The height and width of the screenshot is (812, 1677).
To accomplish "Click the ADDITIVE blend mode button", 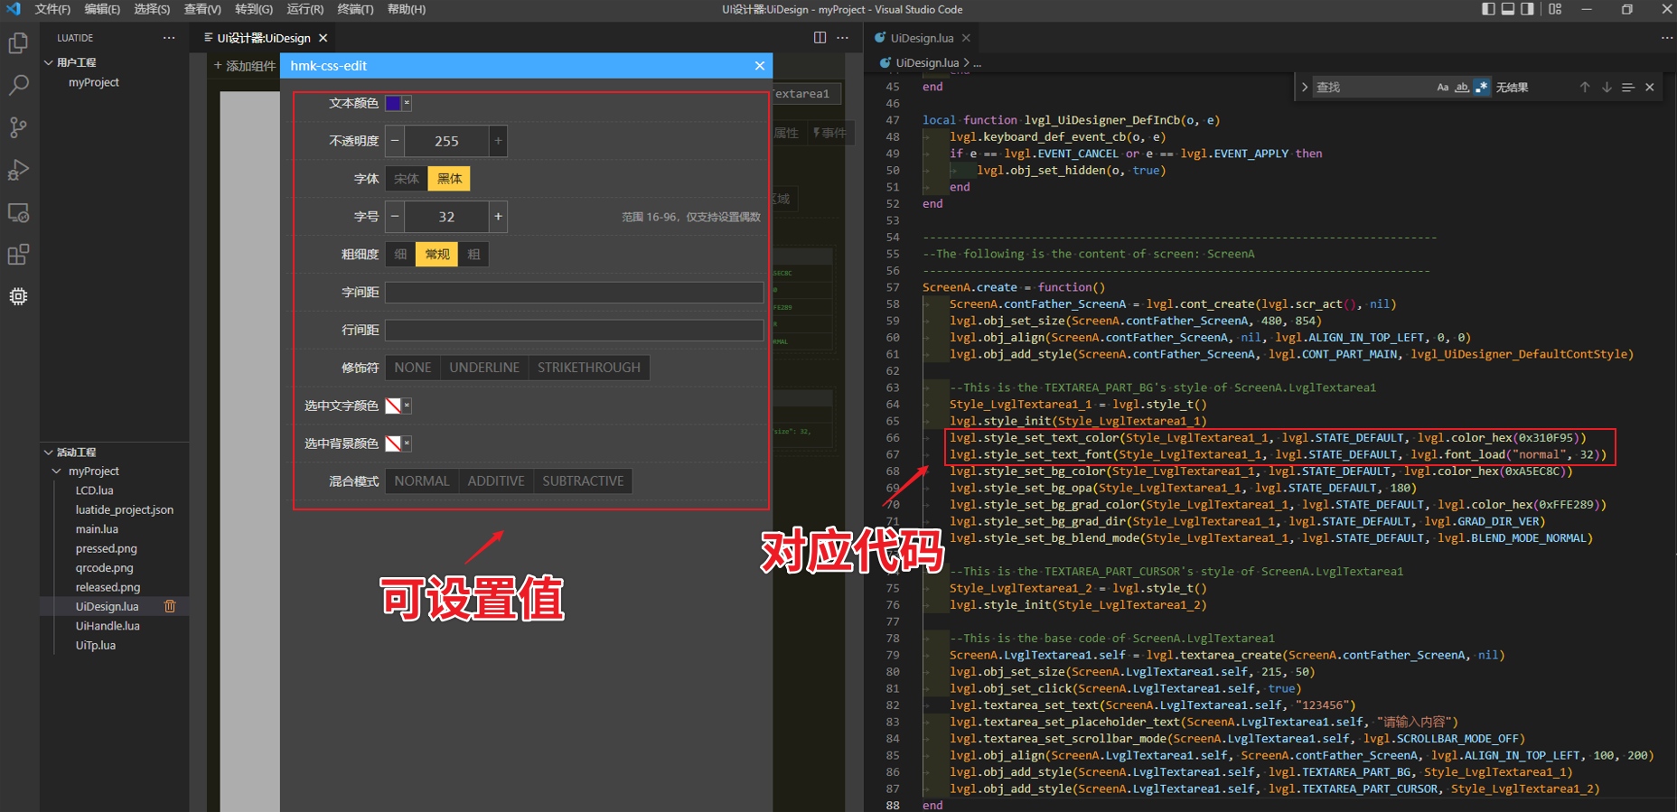I will tap(495, 481).
